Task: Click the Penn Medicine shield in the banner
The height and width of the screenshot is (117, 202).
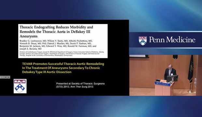Action: pos(143,41)
